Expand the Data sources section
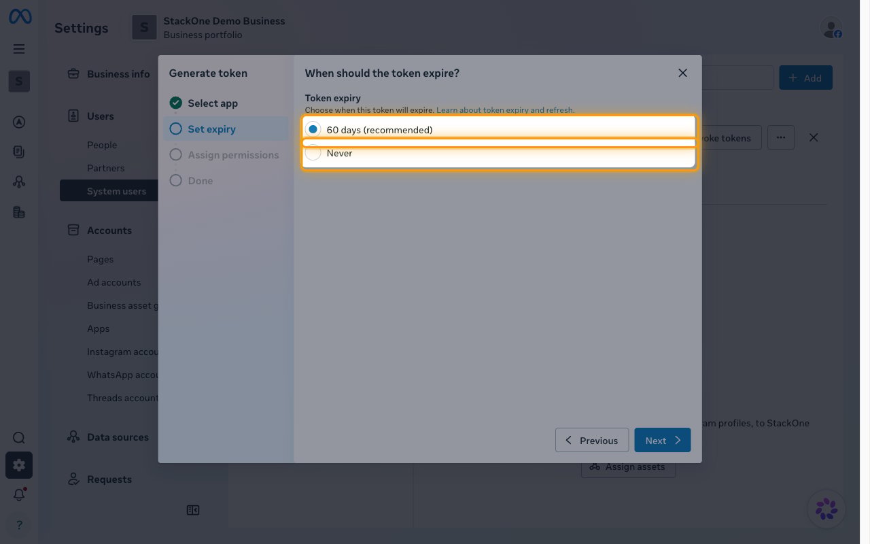 (109, 437)
